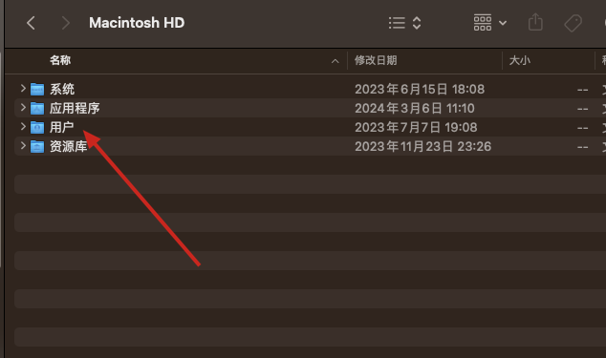Screen dimensions: 606x358
Task: Sort by the 修改日期 column header
Action: [376, 60]
